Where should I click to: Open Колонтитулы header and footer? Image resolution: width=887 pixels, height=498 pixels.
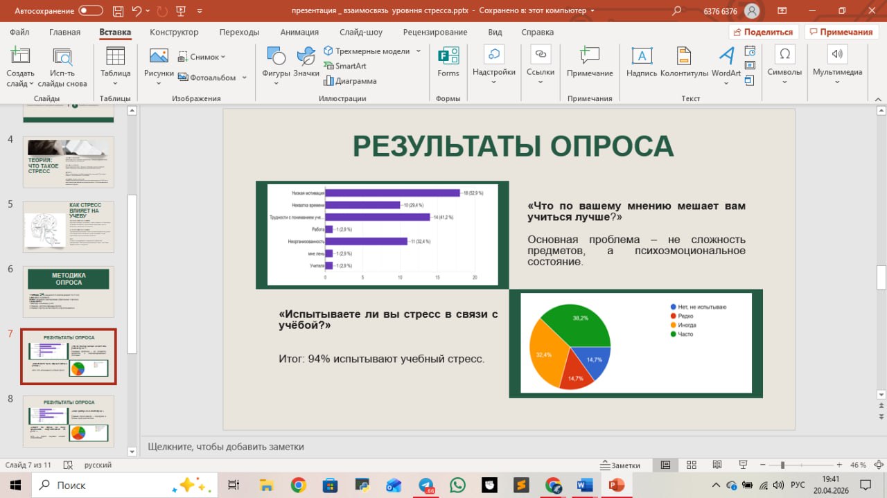(684, 57)
